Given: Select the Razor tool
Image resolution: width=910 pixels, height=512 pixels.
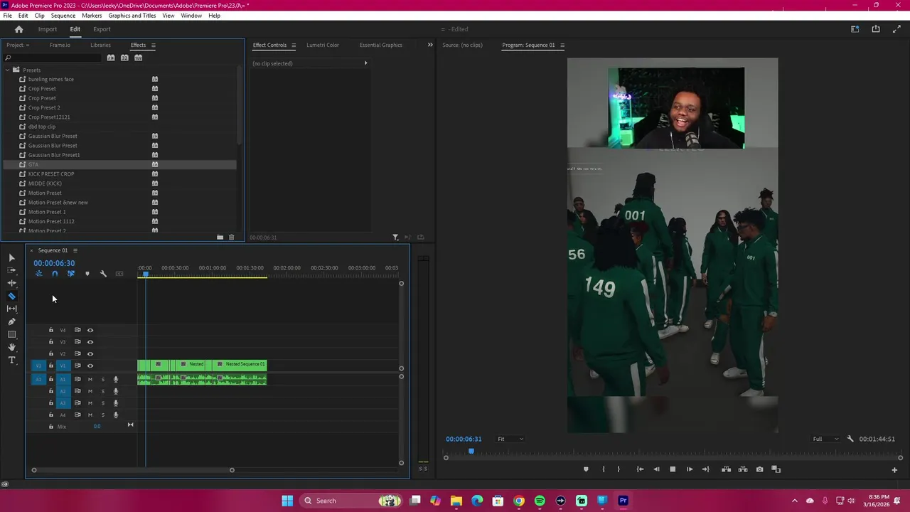Looking at the screenshot, I should (x=11, y=296).
